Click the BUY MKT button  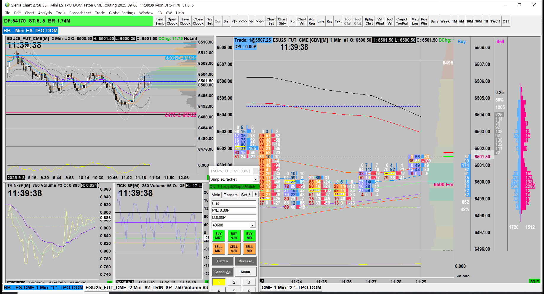coord(218,236)
